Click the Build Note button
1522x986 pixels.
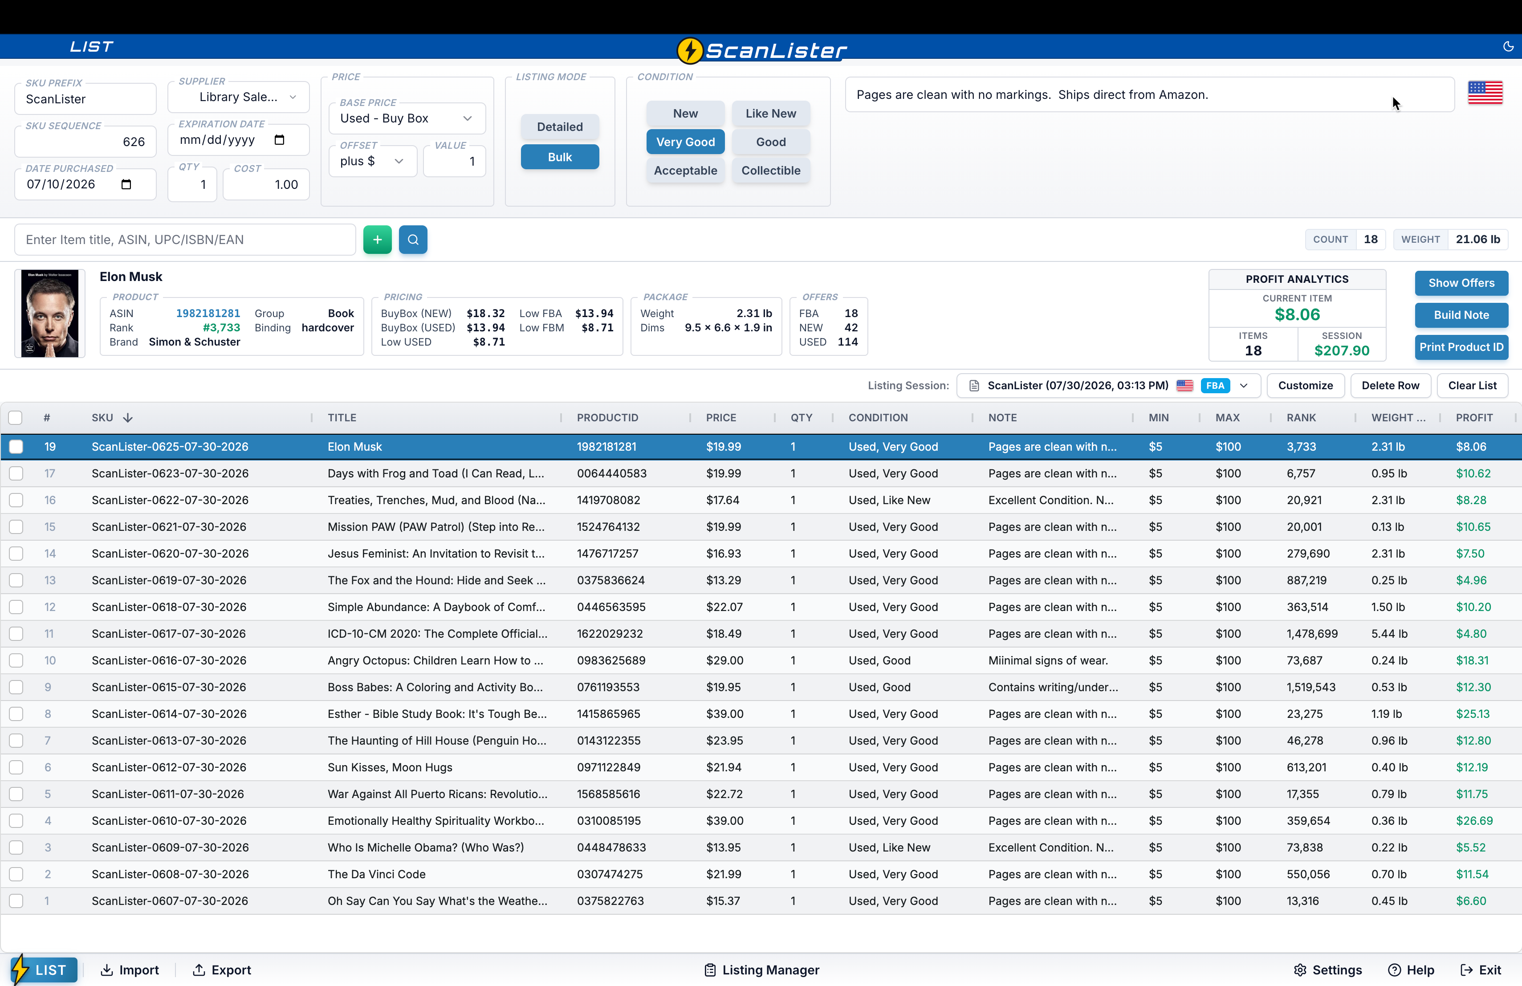(1461, 315)
